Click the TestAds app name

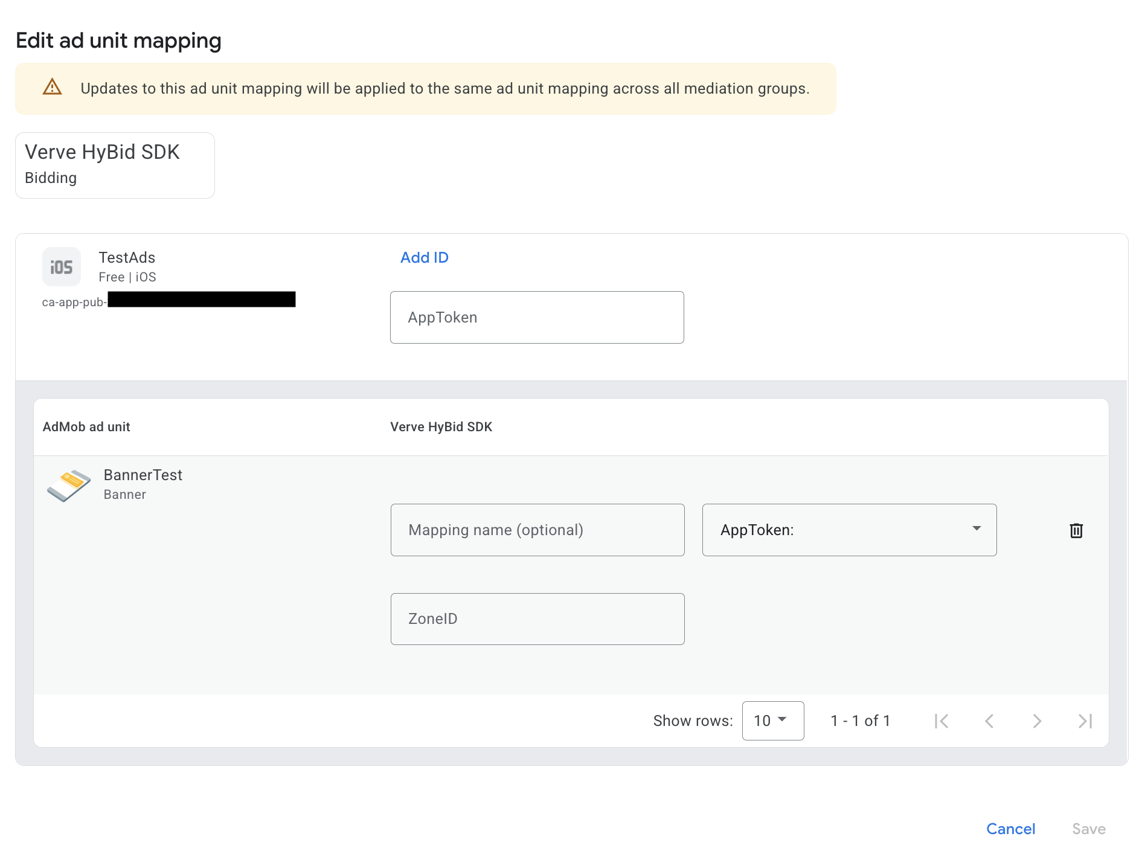pyautogui.click(x=127, y=257)
